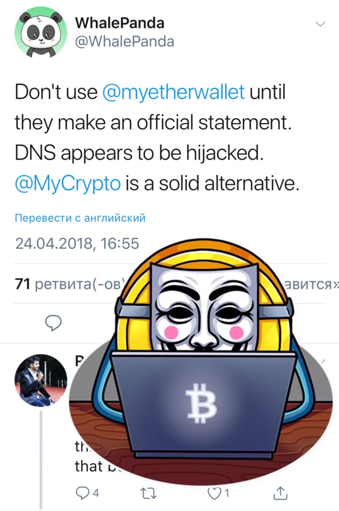This screenshot has width=339, height=511.
Task: Open the reply author's profile photo
Action: 41,381
